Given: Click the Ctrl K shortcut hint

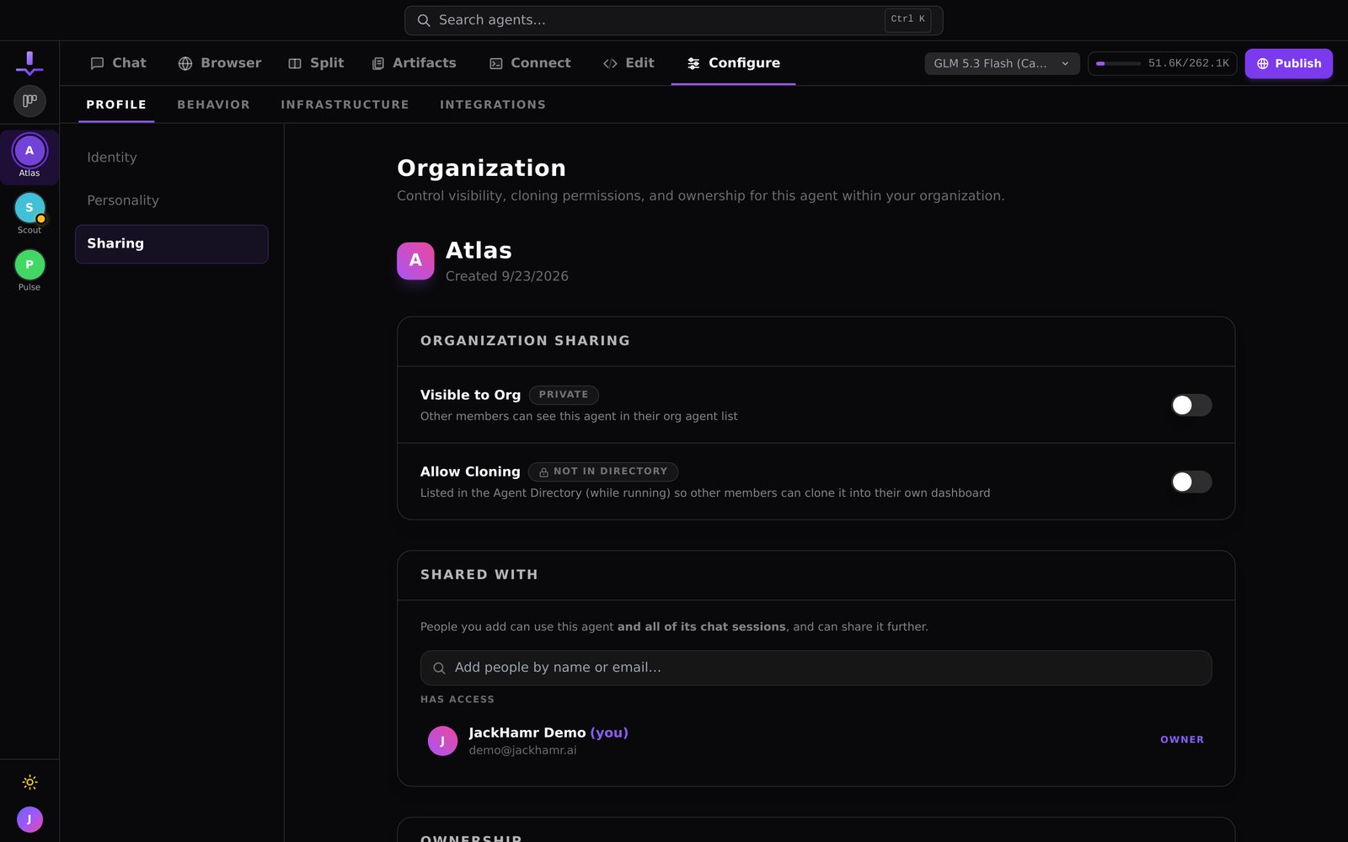Looking at the screenshot, I should click(x=907, y=19).
